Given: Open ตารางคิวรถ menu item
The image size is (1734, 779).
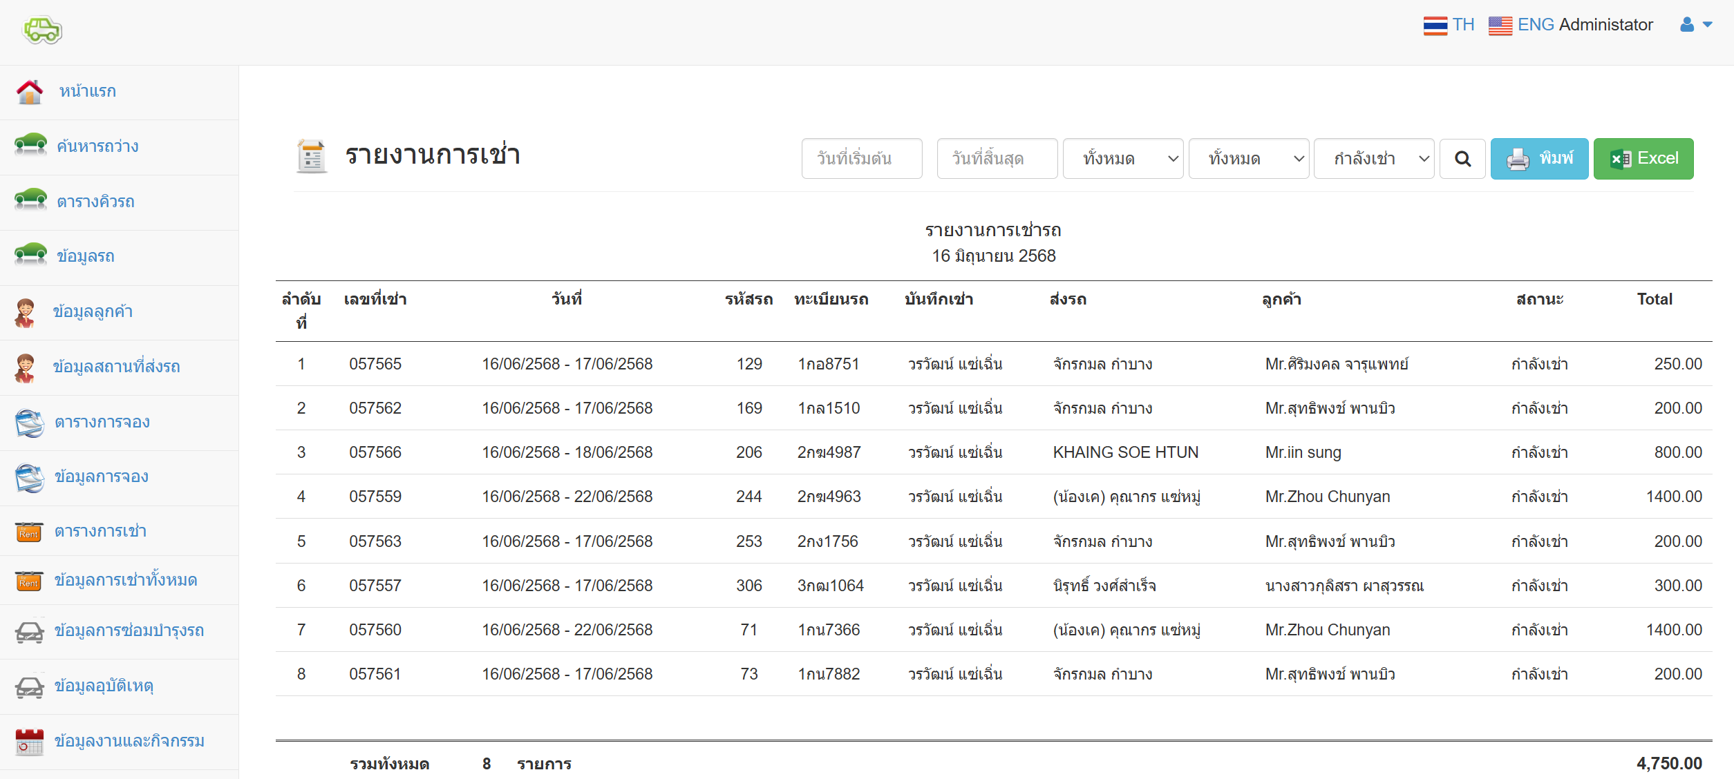Looking at the screenshot, I should click(95, 202).
